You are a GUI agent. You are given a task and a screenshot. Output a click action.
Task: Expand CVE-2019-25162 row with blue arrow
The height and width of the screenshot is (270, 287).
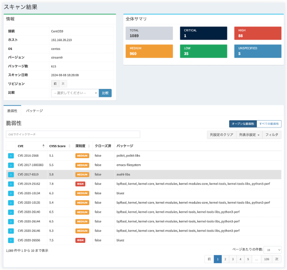click(x=11, y=184)
